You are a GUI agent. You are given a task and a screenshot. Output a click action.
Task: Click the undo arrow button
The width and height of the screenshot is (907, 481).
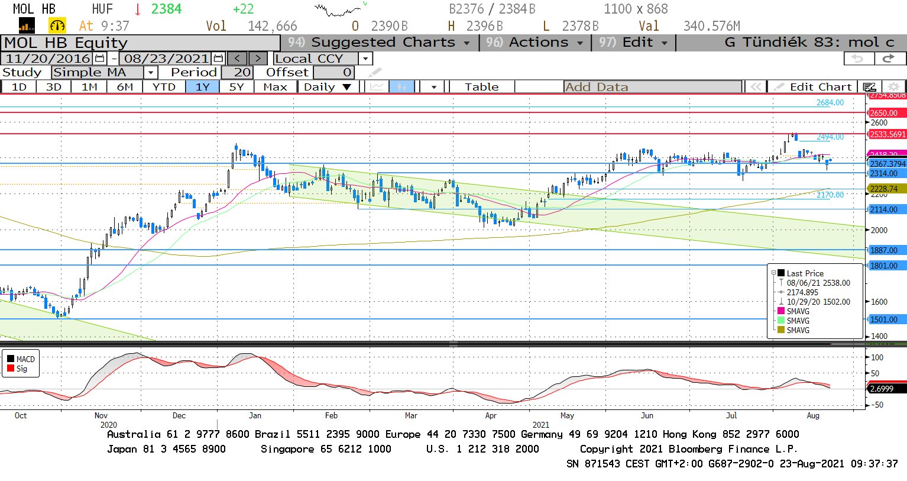point(858,59)
